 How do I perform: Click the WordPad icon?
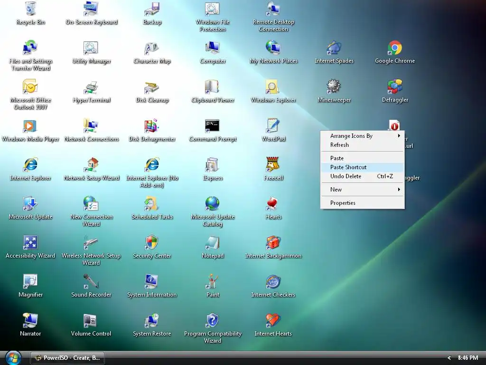click(273, 125)
